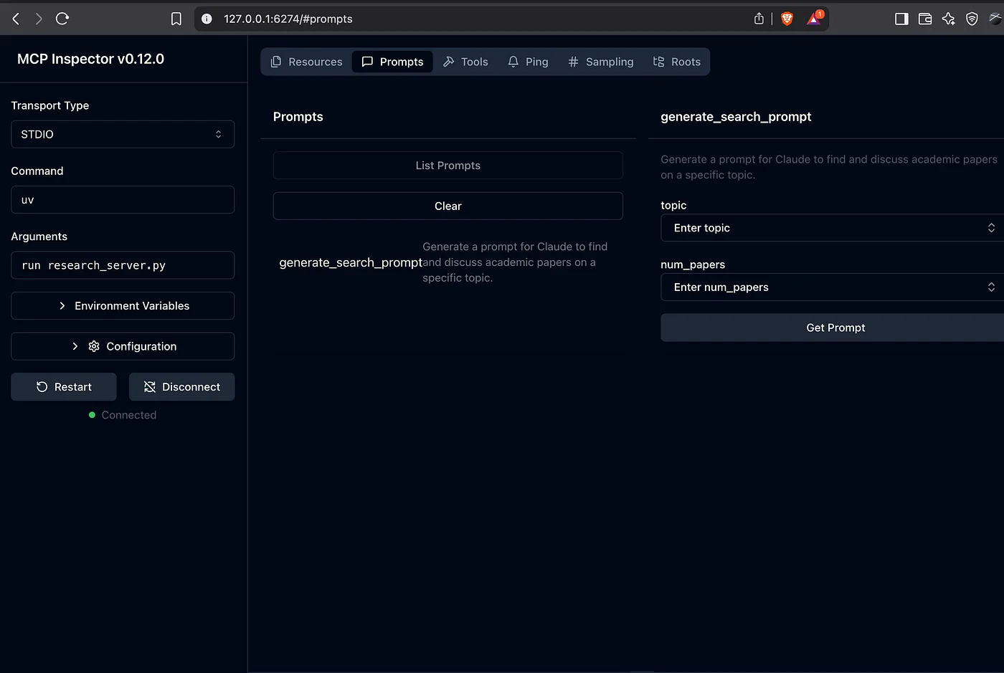Click the Leo AI sparkle icon
Screen dimensions: 1004x673
click(948, 19)
